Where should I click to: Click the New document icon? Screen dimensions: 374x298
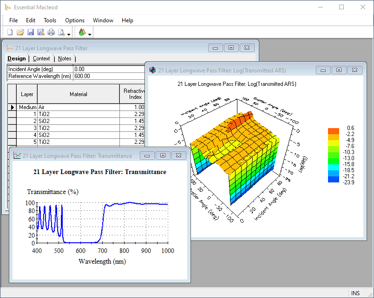10,32
